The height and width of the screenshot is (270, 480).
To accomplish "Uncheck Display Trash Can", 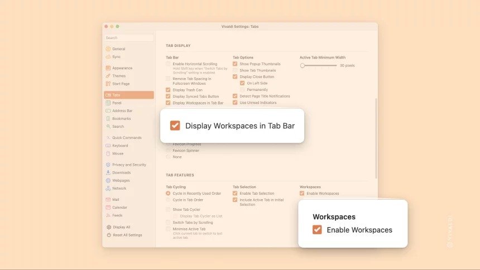I will tap(168, 90).
